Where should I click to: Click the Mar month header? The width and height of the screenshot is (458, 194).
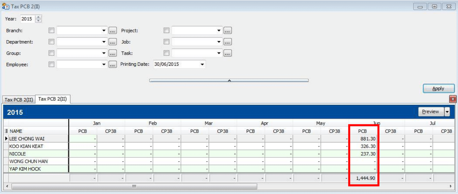209,123
